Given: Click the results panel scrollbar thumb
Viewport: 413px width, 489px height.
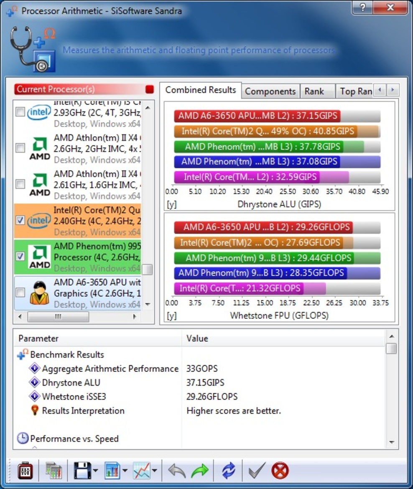Looking at the screenshot, I should [391, 349].
